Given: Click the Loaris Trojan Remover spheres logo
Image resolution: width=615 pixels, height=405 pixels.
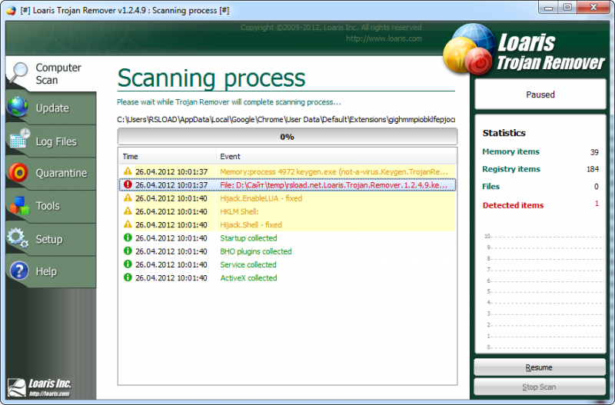Looking at the screenshot, I should pos(467,48).
